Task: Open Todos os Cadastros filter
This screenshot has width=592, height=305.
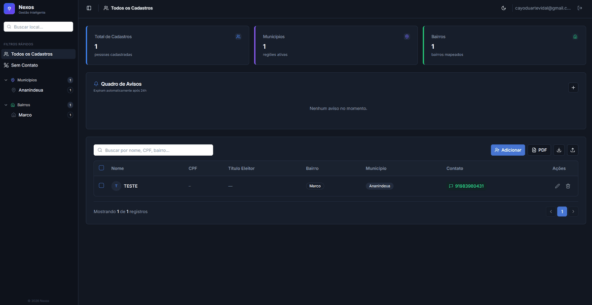Action: 32,54
